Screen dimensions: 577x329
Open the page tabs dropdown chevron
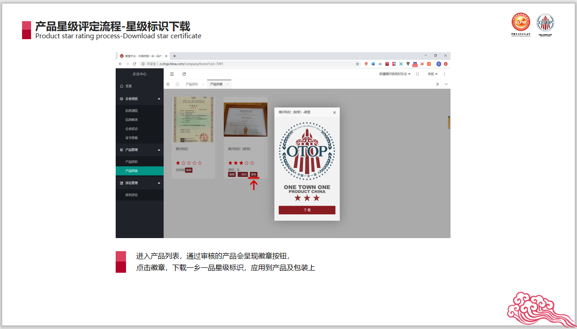[446, 84]
